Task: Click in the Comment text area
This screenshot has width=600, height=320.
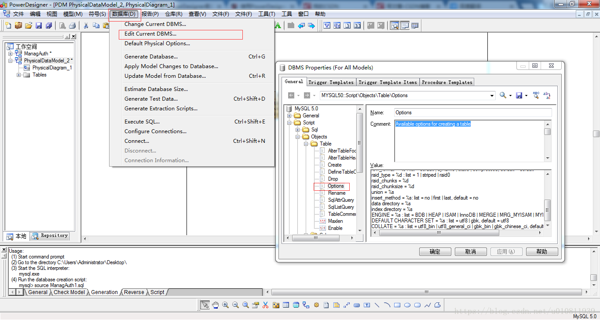Action: [x=469, y=141]
